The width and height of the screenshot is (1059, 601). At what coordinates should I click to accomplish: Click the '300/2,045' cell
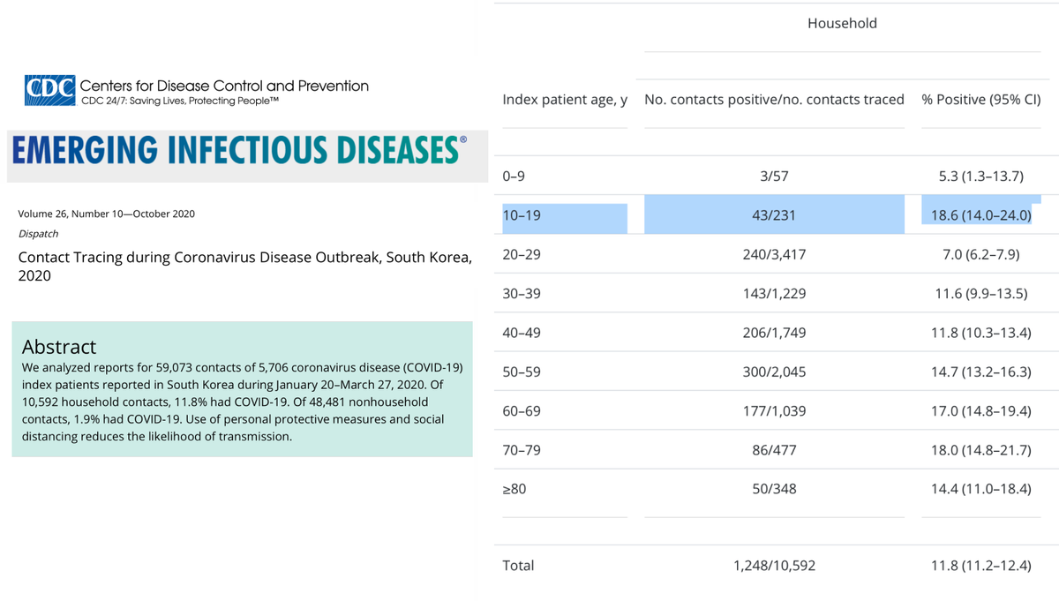point(774,372)
